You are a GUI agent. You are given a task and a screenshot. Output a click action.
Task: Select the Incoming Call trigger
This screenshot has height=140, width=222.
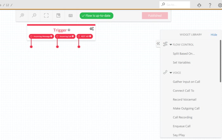coord(65,36)
